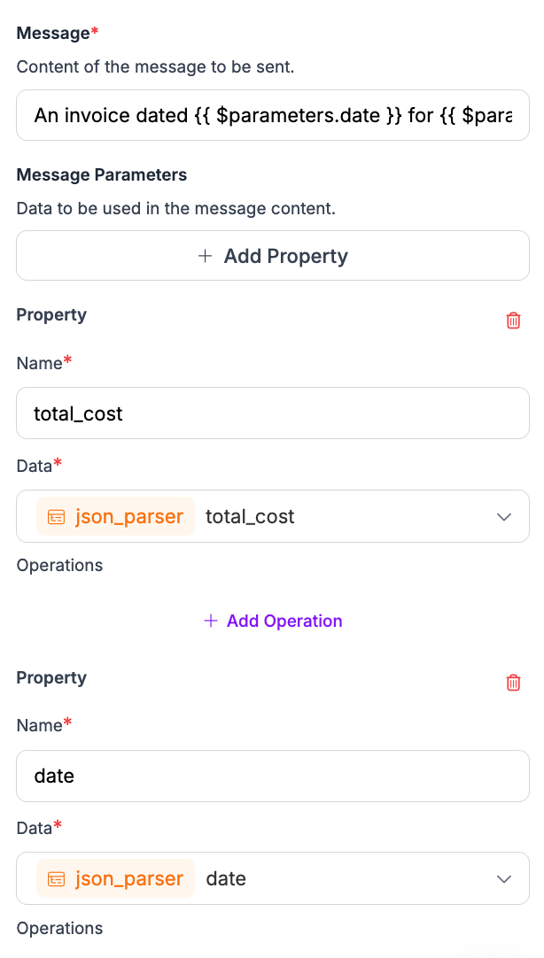
Task: Click the json_parser icon in total_cost Data field
Action: point(56,517)
